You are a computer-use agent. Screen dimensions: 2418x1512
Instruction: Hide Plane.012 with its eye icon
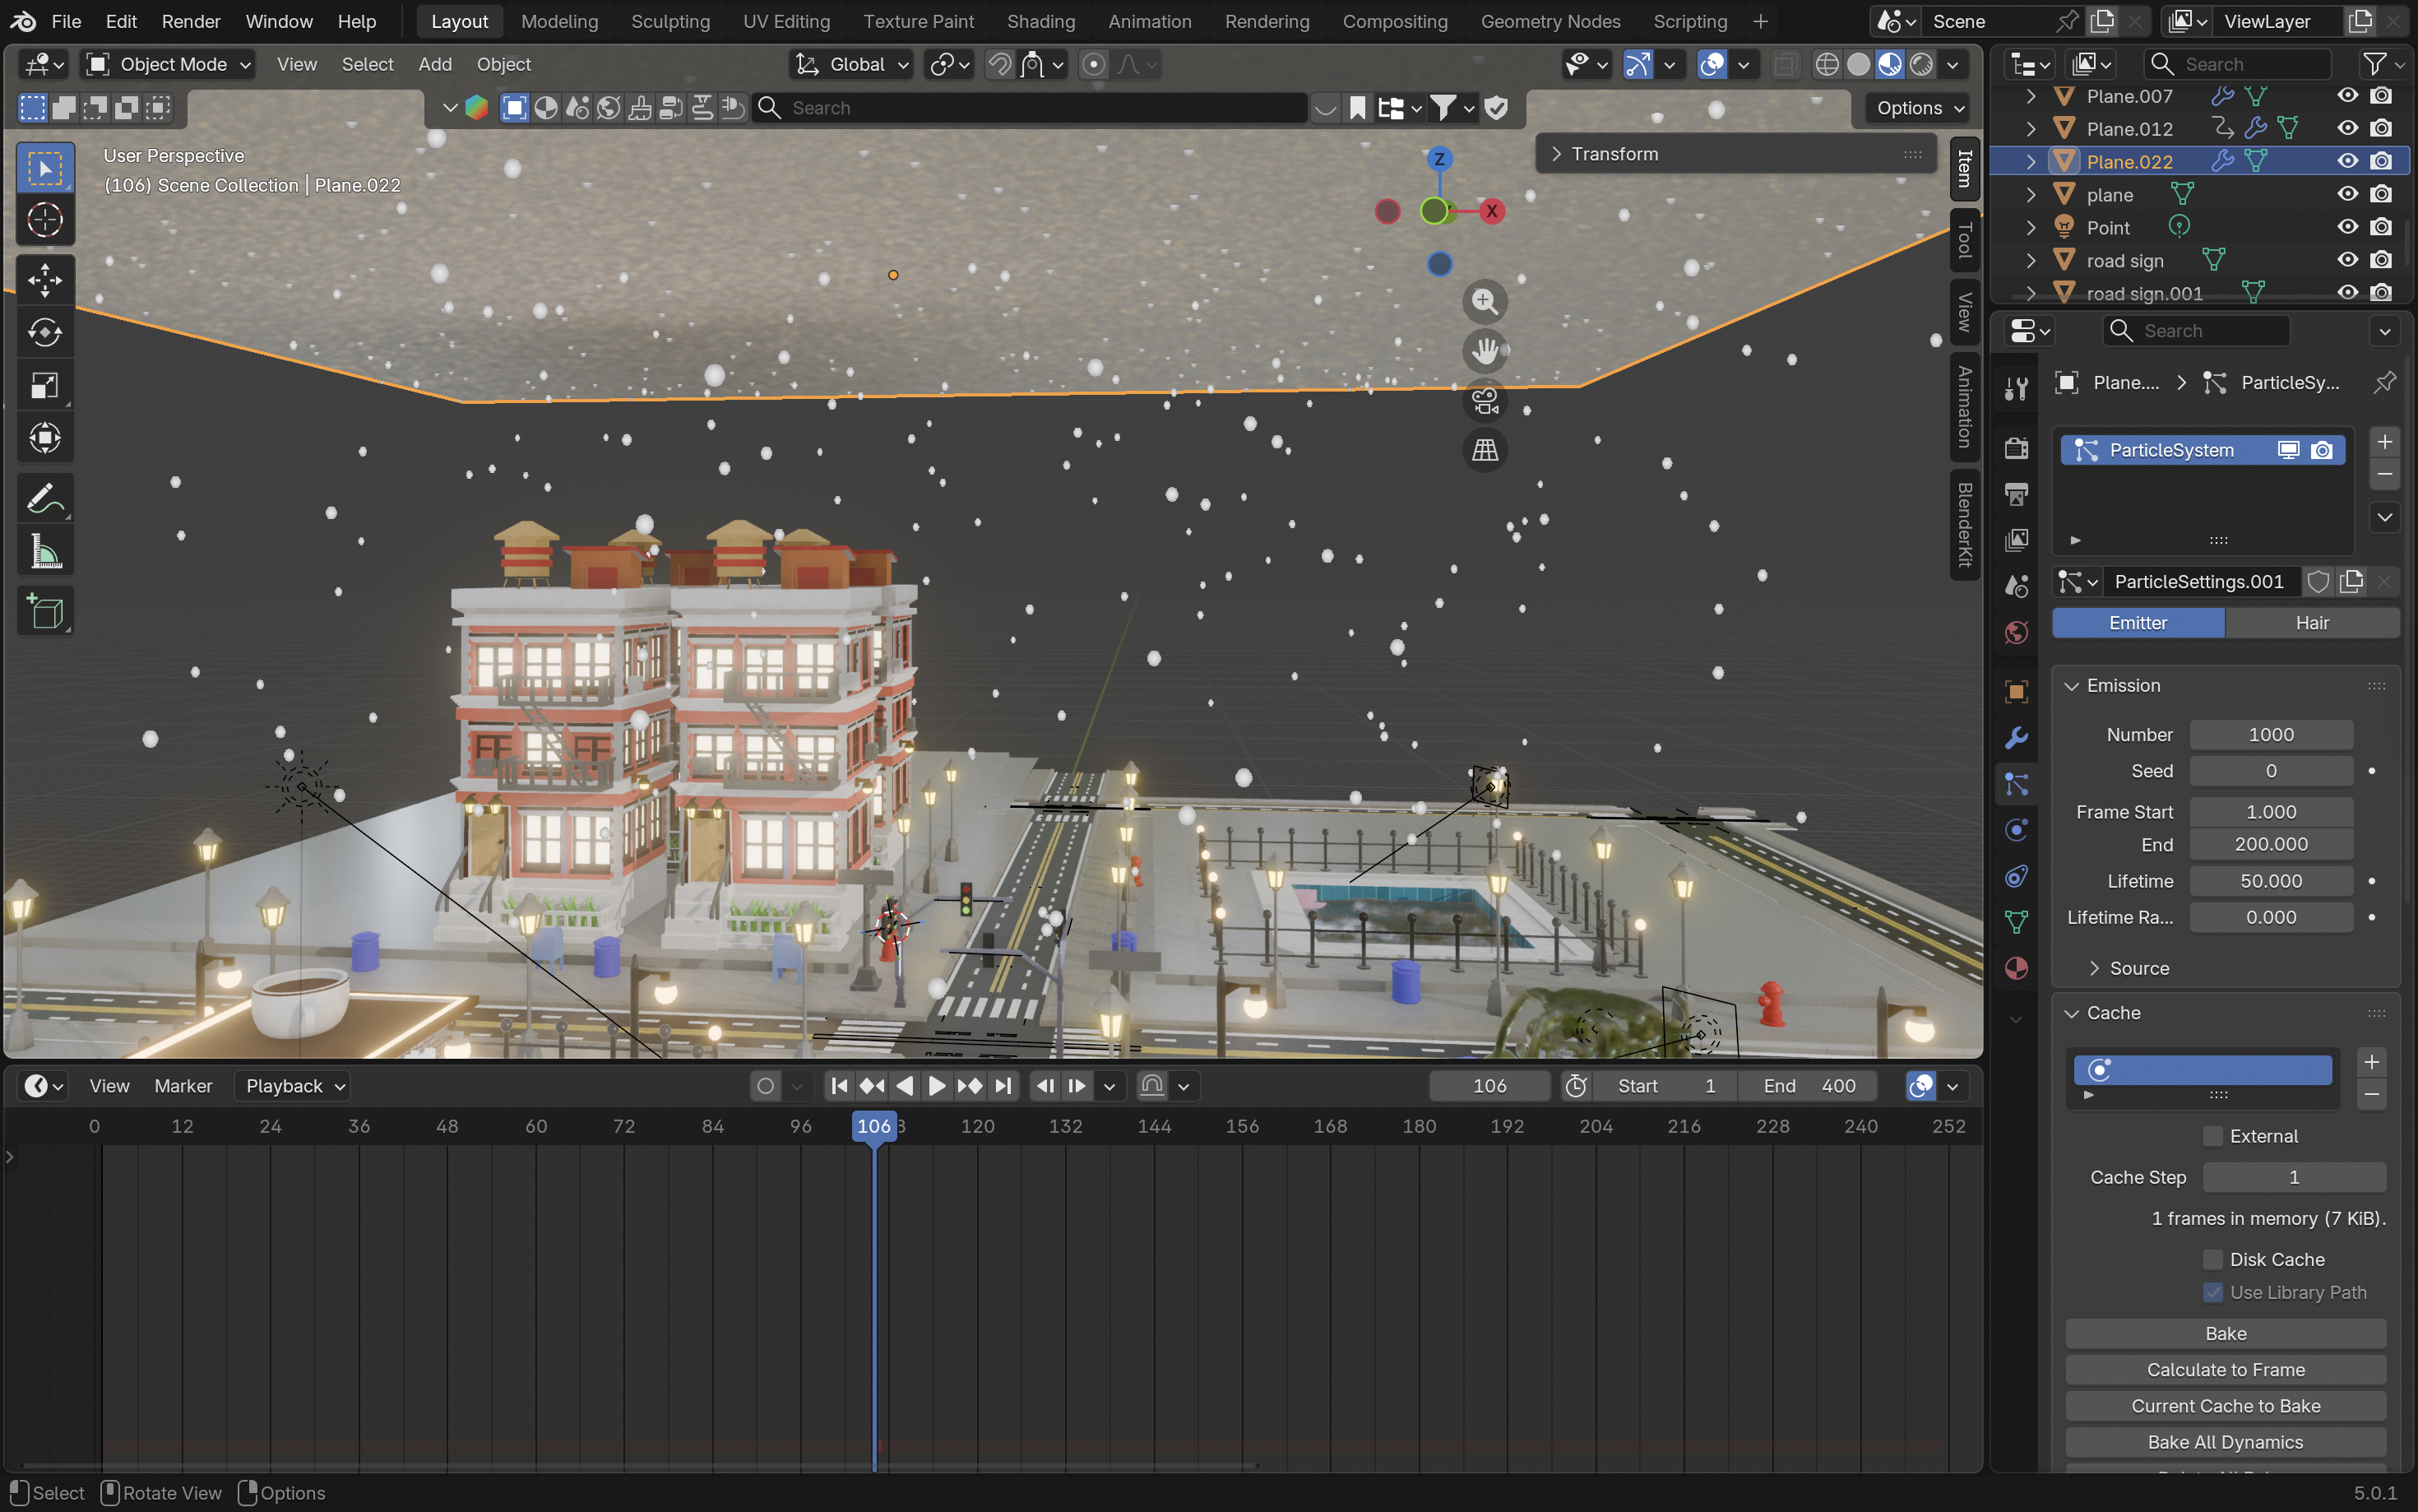pyautogui.click(x=2347, y=128)
